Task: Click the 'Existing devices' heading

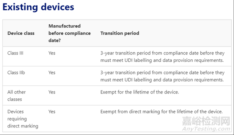Action: coord(38,7)
